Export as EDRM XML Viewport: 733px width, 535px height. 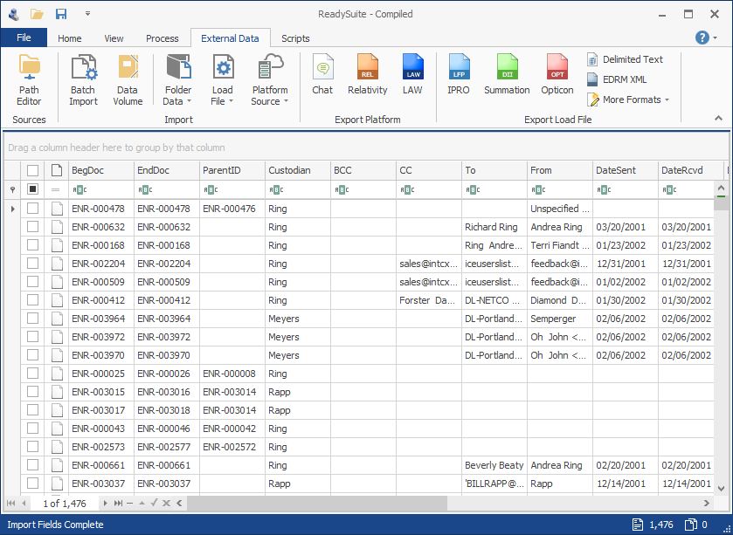tap(617, 79)
